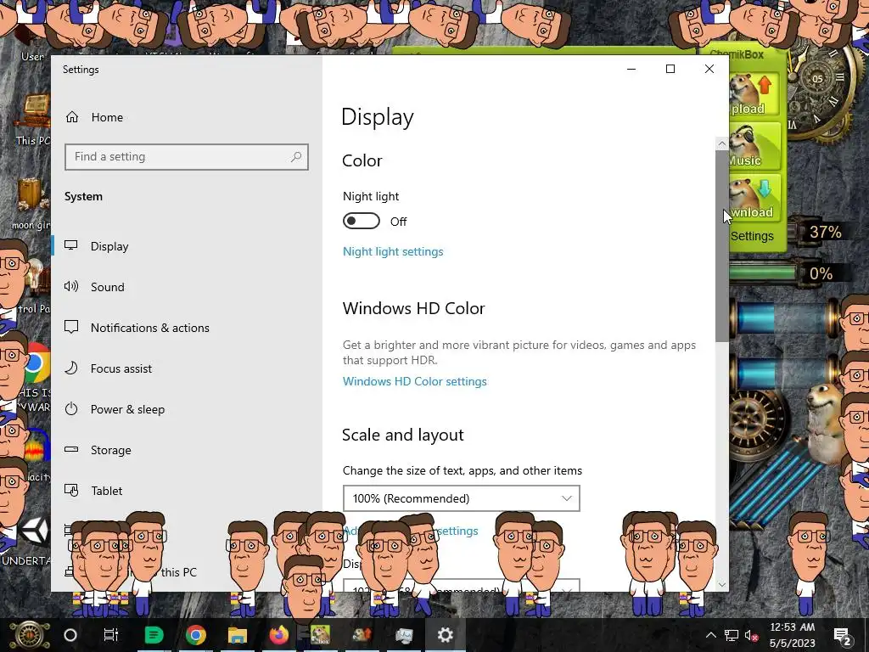Open the monitor app icon on taskbar

tap(404, 635)
